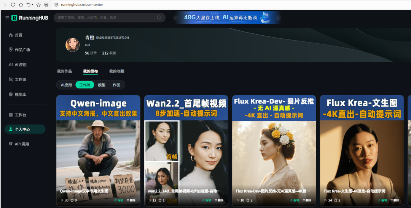
Task: Switch to the 我的收藏 tab
Action: [117, 71]
